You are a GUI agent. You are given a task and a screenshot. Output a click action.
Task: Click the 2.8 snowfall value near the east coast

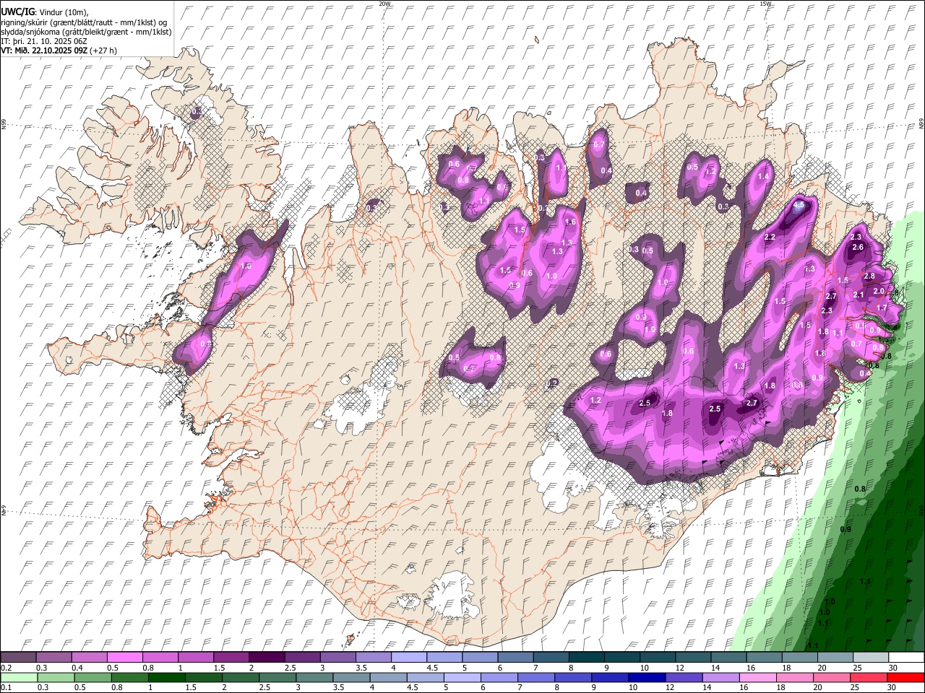tap(869, 276)
